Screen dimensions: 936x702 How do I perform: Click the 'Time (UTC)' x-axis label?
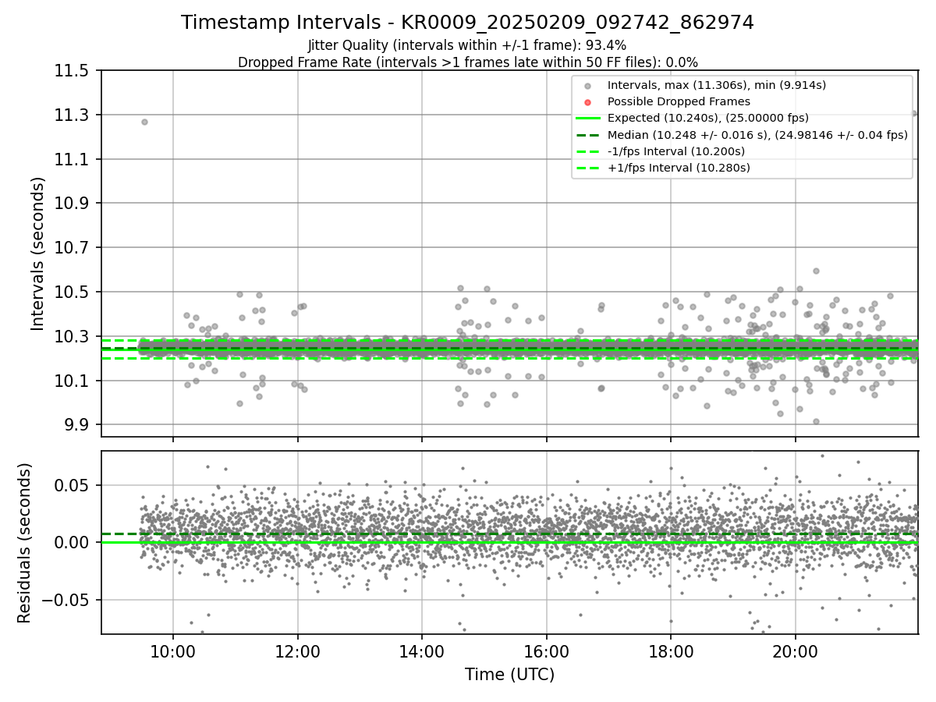[x=509, y=675]
